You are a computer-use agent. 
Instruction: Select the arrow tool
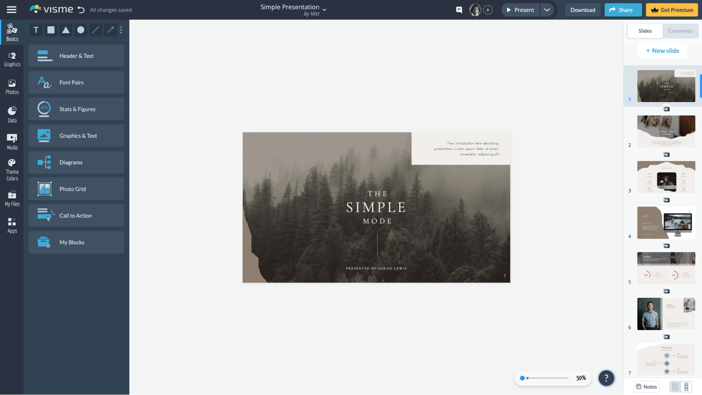110,30
